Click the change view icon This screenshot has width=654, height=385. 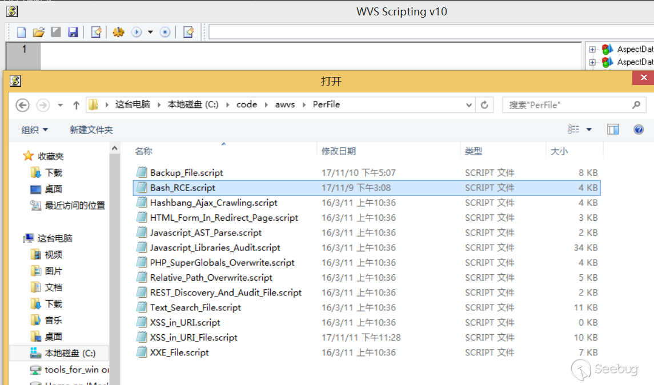click(x=573, y=129)
